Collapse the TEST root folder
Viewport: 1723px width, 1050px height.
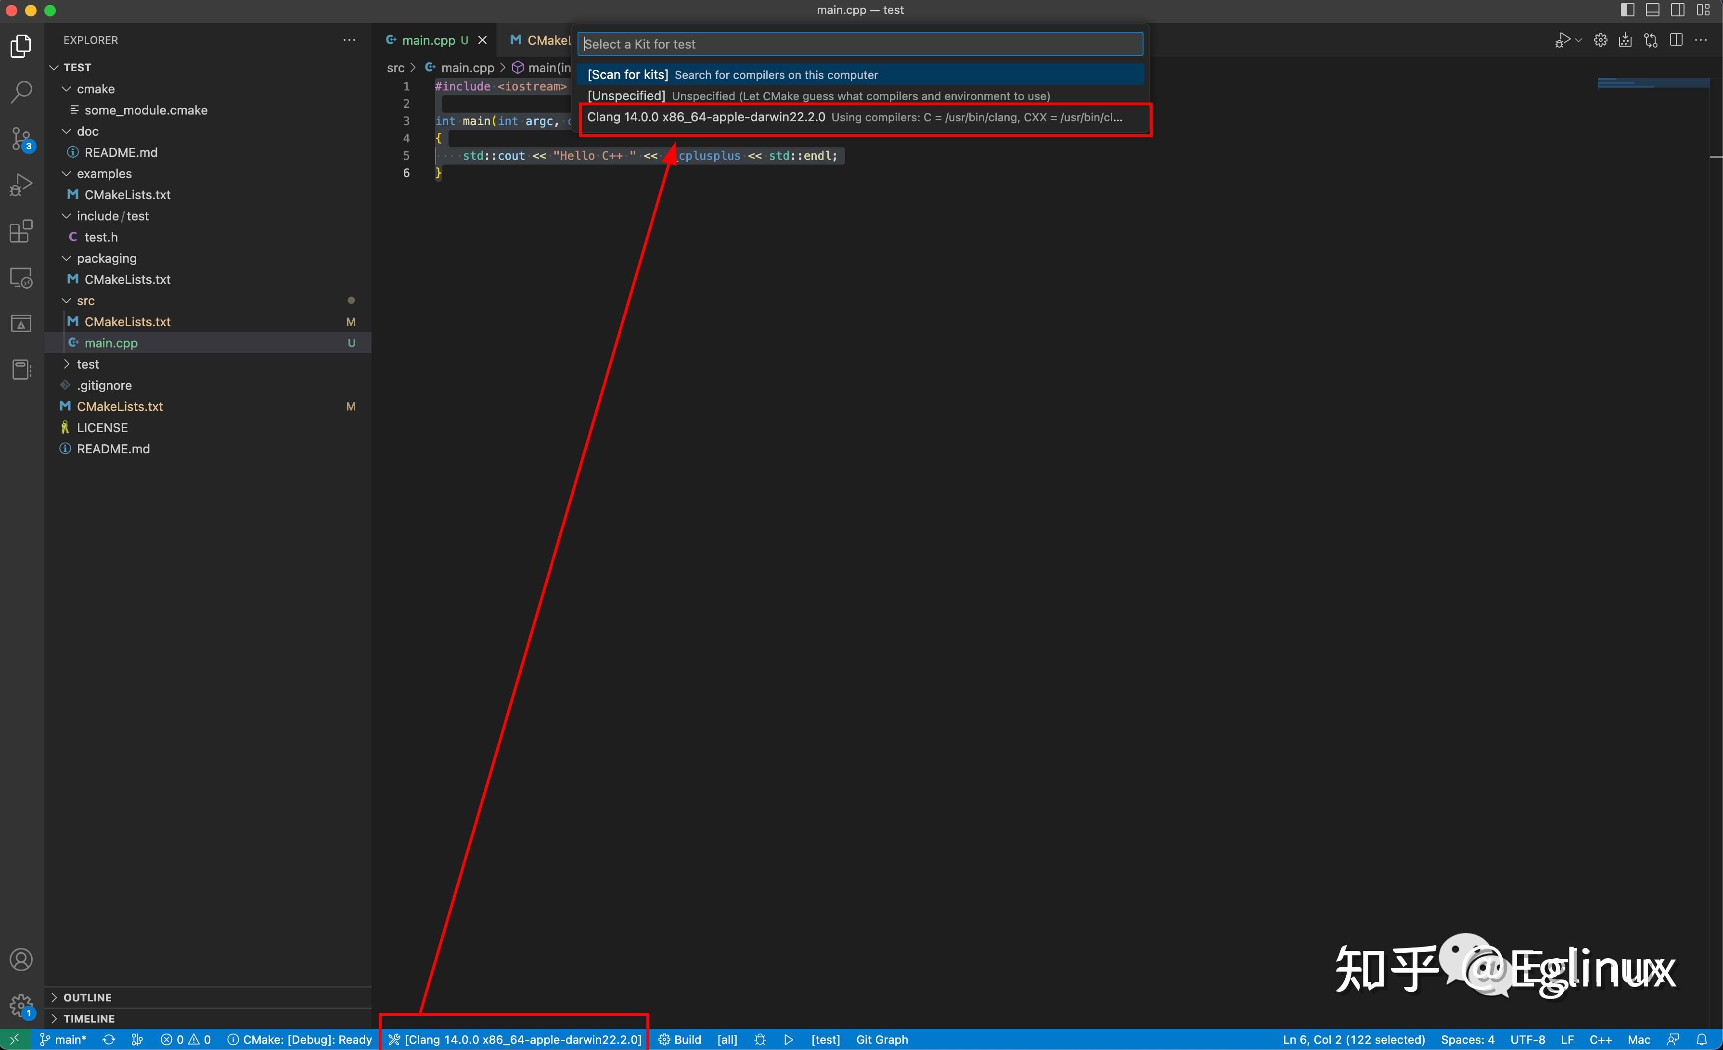(54, 67)
